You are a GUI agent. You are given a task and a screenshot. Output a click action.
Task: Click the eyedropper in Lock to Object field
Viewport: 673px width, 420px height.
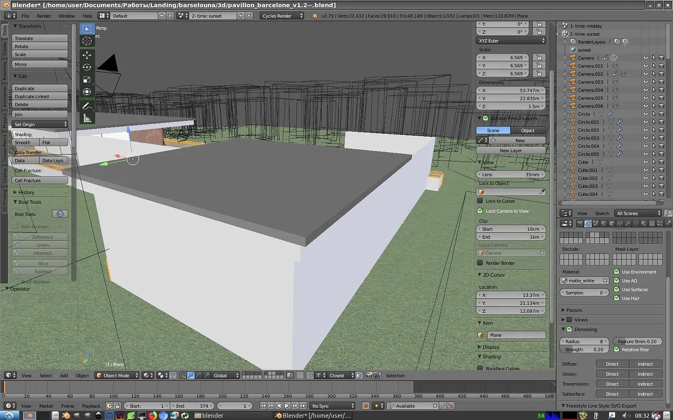542,192
